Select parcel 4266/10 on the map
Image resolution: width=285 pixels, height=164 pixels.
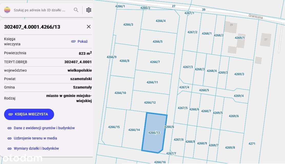(120, 93)
